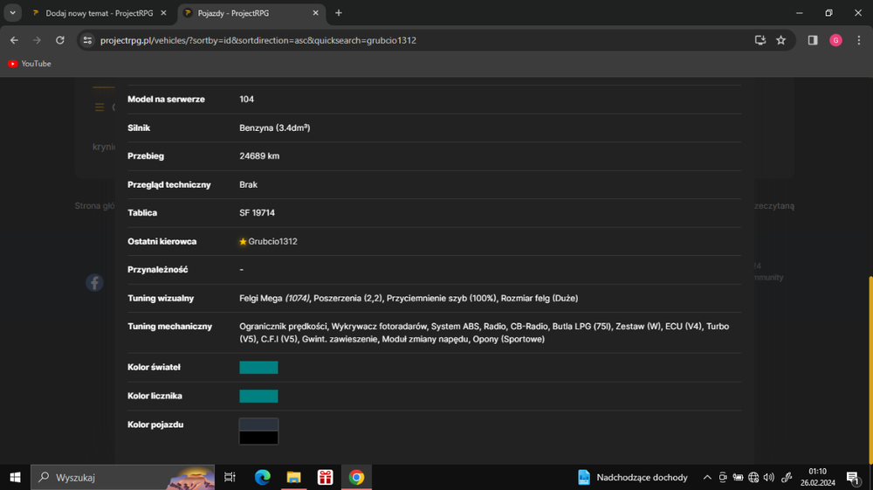The image size is (873, 490).
Task: Click the page vertical scrollbar
Action: [x=870, y=369]
